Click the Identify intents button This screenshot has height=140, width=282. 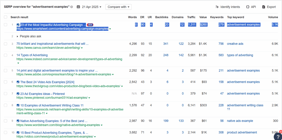coord(228,7)
